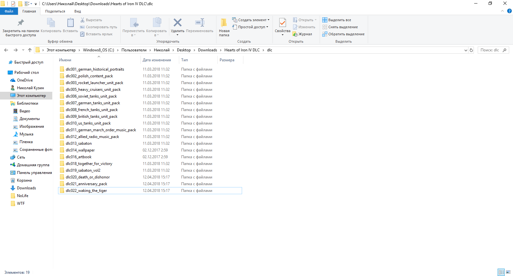The width and height of the screenshot is (513, 276).
Task: Collapse the ribbon with the chevron
Action: [502, 11]
